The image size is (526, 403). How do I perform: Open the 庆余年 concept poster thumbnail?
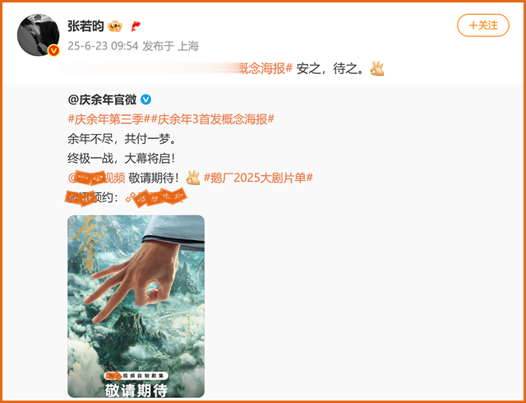(136, 306)
